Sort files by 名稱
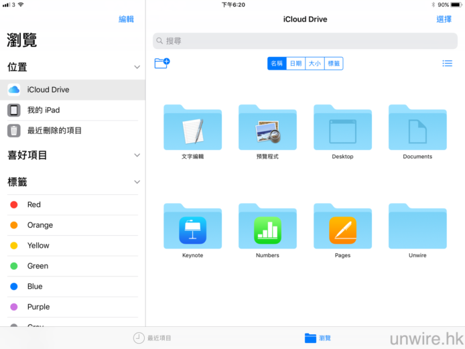Screen dimensions: 465x349 tap(277, 64)
